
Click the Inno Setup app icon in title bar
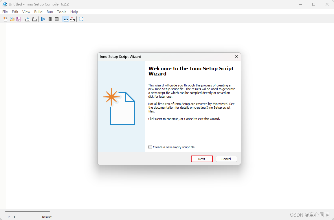(x=5, y=4)
